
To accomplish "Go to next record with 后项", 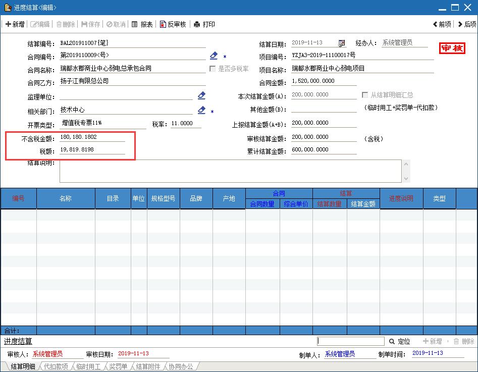I will (x=466, y=24).
